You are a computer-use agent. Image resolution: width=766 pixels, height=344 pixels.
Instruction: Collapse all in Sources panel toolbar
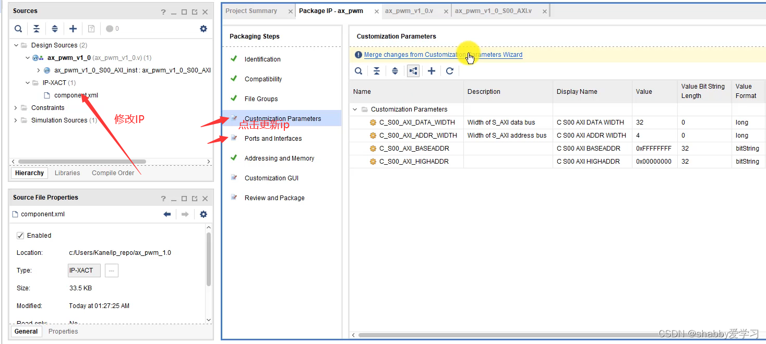(x=37, y=29)
